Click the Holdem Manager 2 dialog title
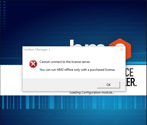This screenshot has width=147, height=125. click(x=37, y=50)
